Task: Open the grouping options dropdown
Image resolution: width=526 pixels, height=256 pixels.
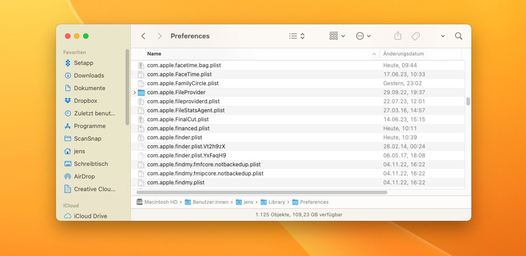Action: (x=337, y=36)
